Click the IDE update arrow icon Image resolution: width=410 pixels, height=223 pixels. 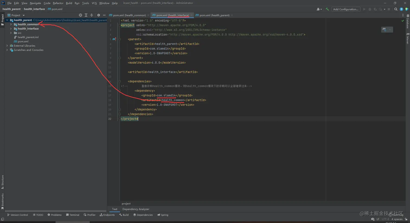[x=401, y=9]
